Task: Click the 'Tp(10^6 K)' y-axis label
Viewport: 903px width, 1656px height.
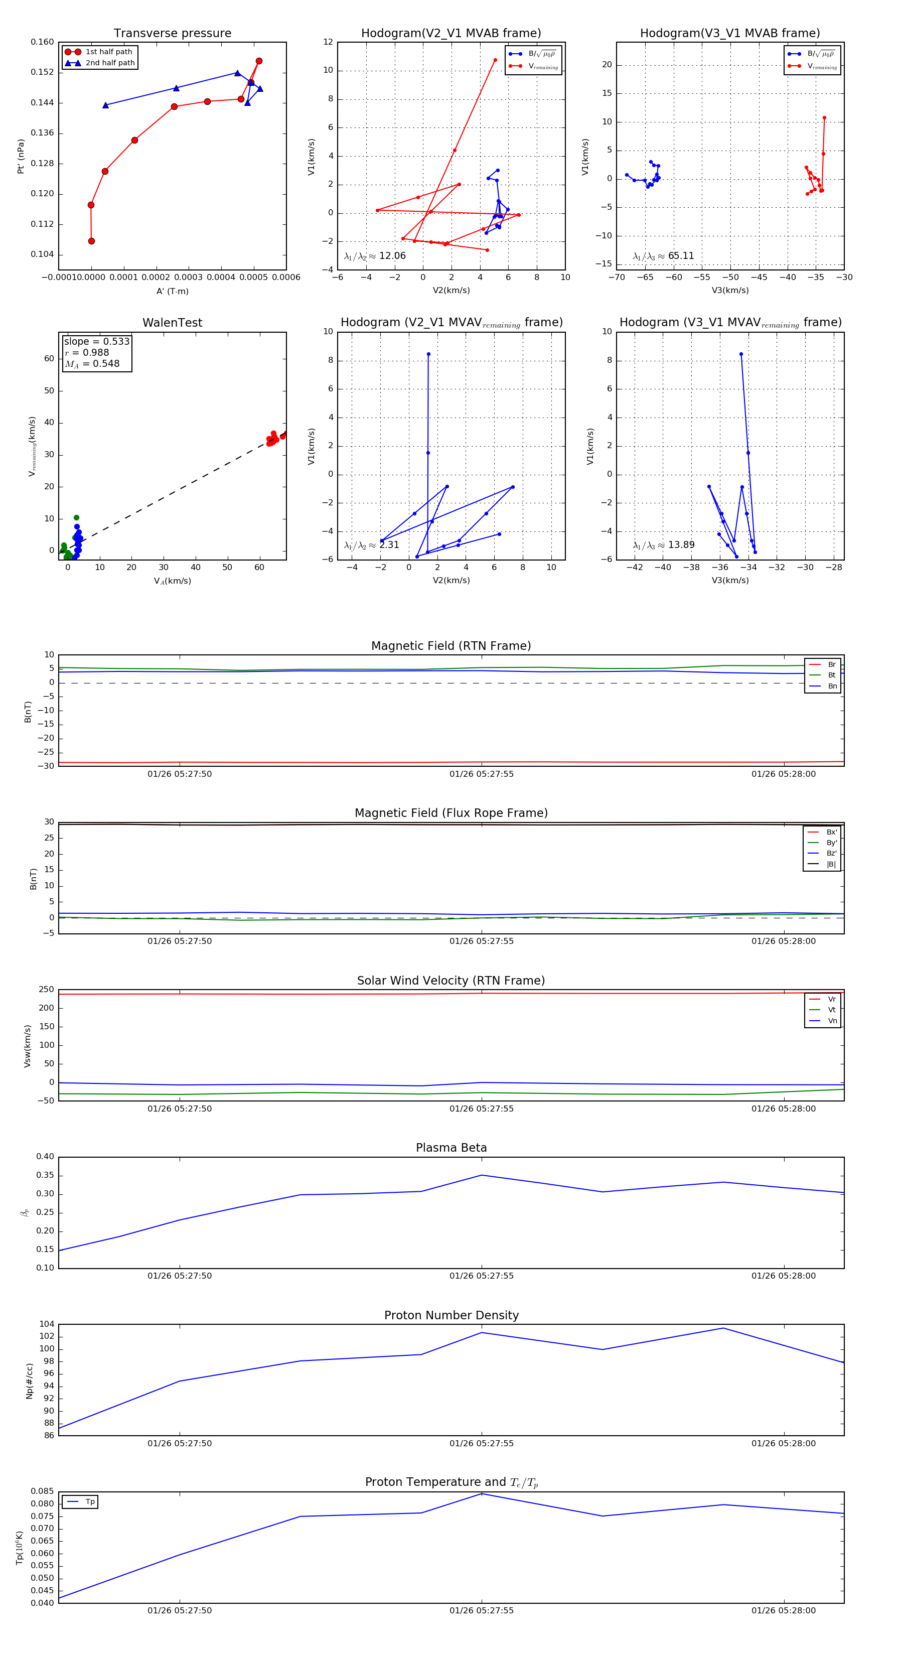Action: [x=19, y=1548]
